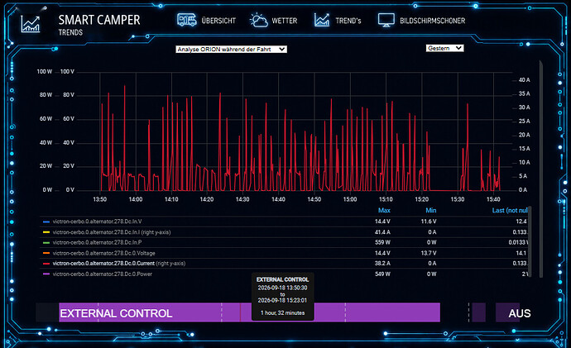571x348 pixels.
Task: Click the 40 A right axis label
Action: pos(524,80)
